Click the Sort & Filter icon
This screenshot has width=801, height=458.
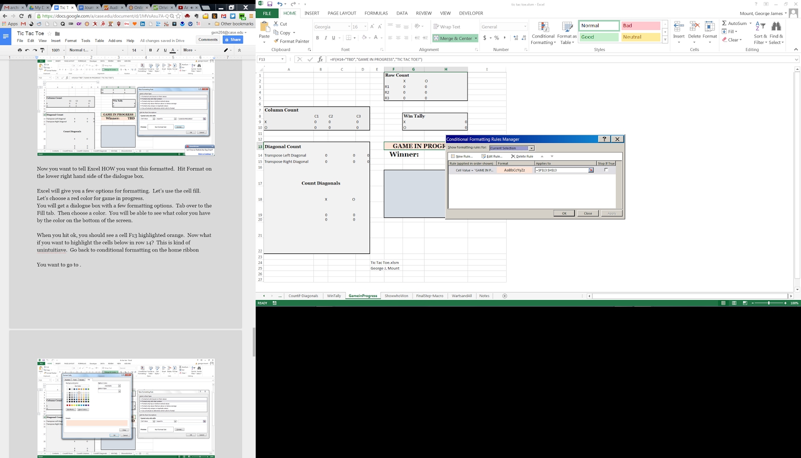760,27
